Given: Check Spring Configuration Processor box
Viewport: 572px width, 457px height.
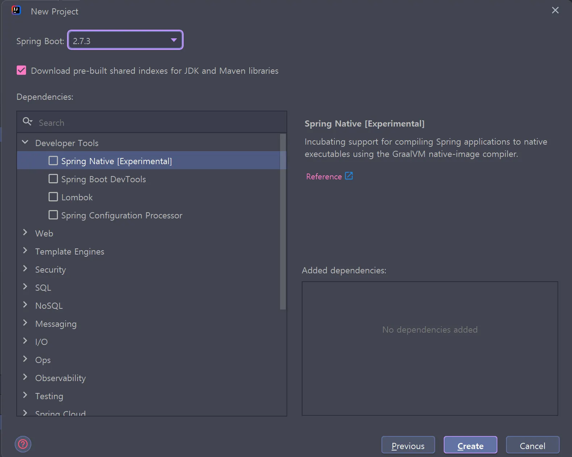Looking at the screenshot, I should point(53,215).
